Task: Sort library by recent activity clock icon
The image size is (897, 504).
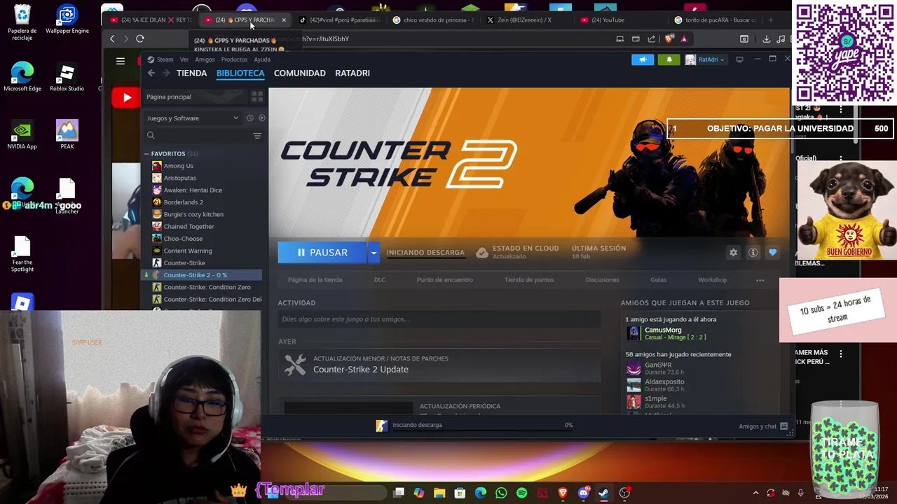Action: [x=249, y=118]
